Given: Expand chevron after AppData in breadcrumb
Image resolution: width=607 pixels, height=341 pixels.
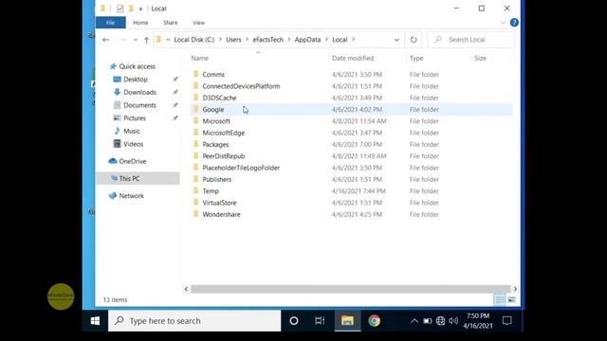Looking at the screenshot, I should (x=326, y=40).
